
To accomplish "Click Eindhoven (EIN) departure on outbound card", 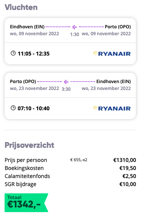I will pyautogui.click(x=27, y=27).
